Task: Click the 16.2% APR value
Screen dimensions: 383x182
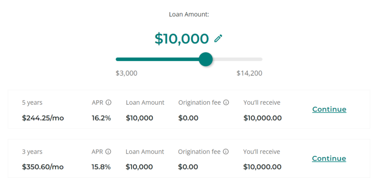Action: click(101, 118)
